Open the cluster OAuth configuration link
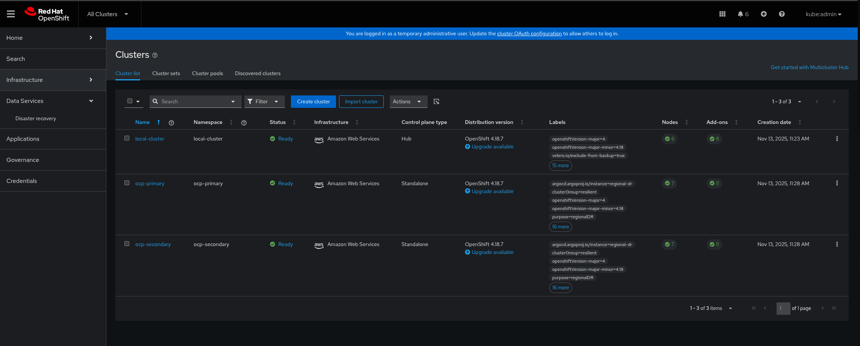This screenshot has width=860, height=346. (529, 33)
